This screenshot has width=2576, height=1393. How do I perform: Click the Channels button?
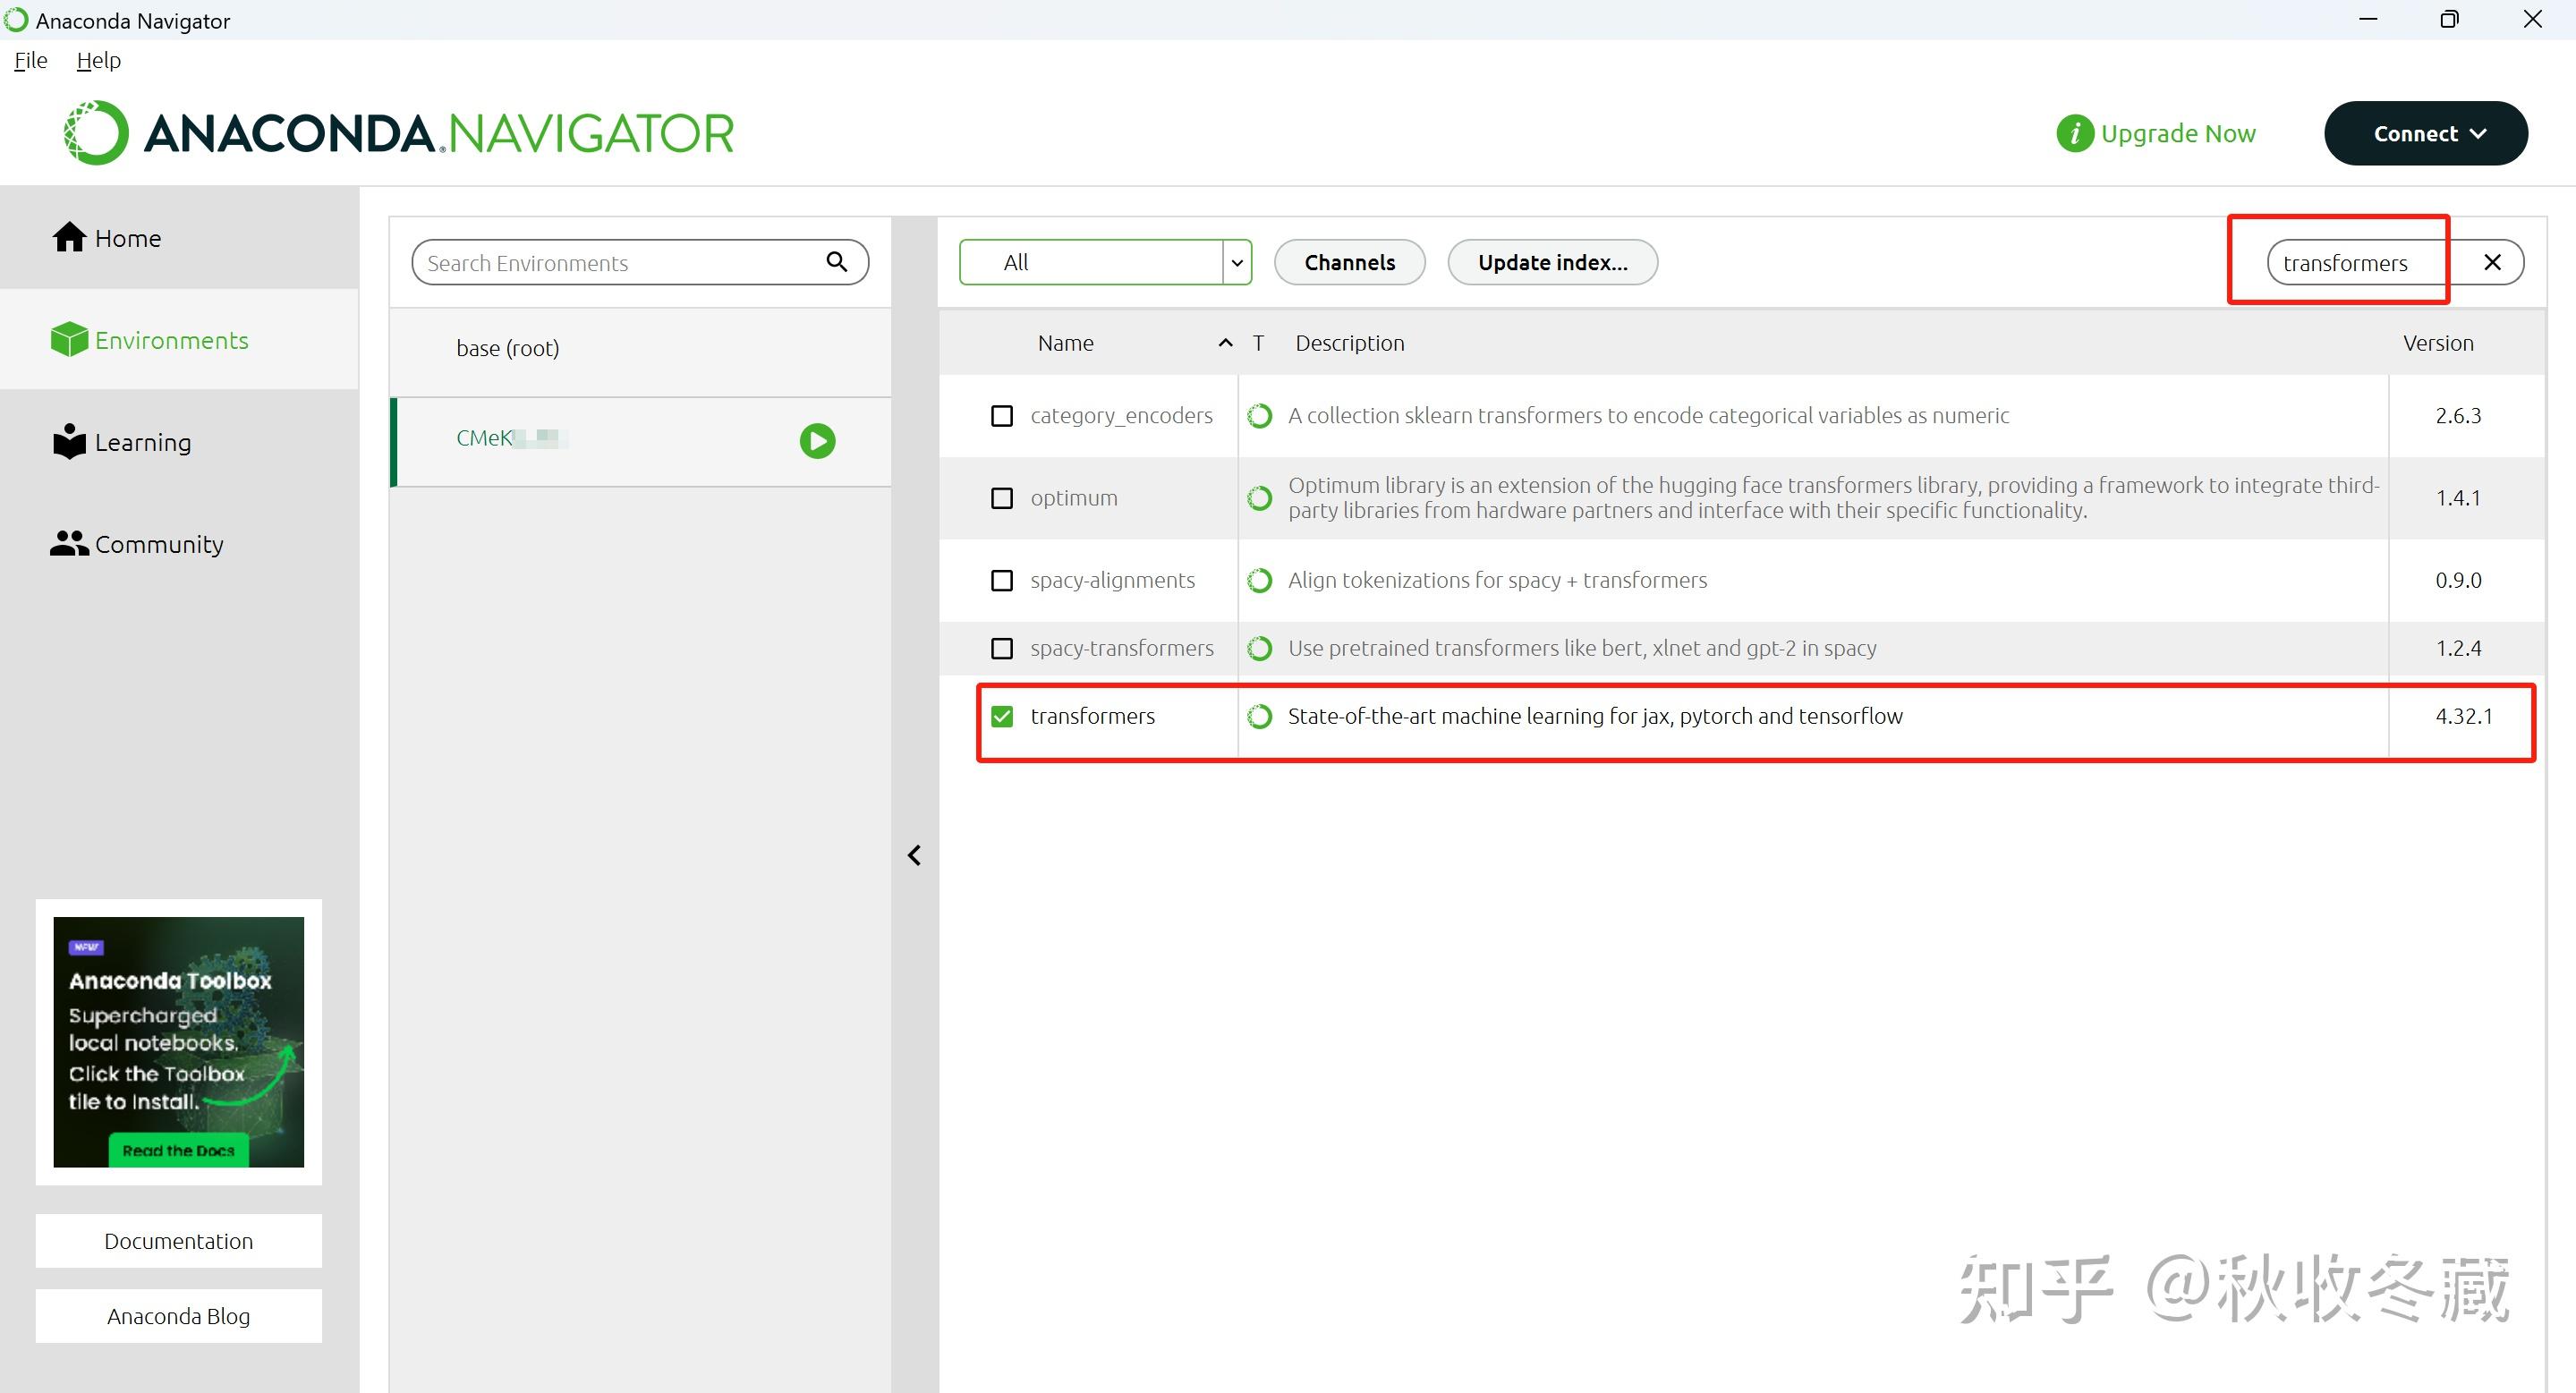click(x=1349, y=262)
